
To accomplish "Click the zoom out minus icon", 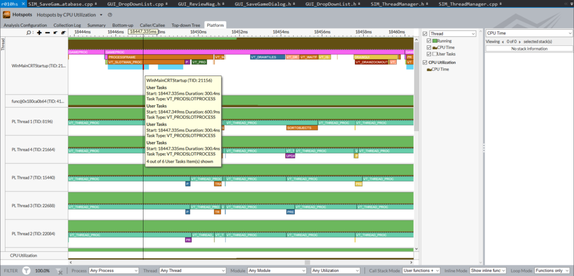I will pyautogui.click(x=47, y=32).
